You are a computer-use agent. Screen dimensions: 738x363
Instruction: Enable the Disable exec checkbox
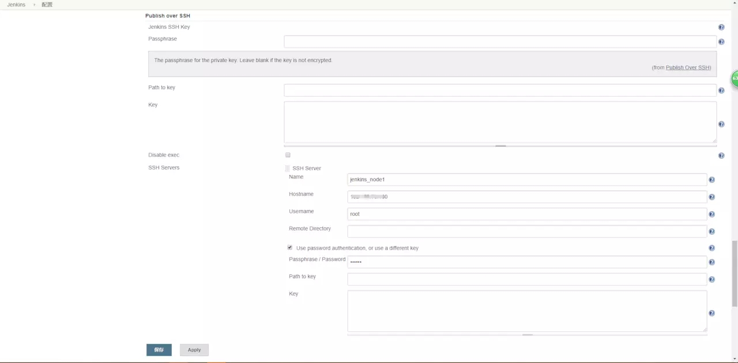coord(288,155)
